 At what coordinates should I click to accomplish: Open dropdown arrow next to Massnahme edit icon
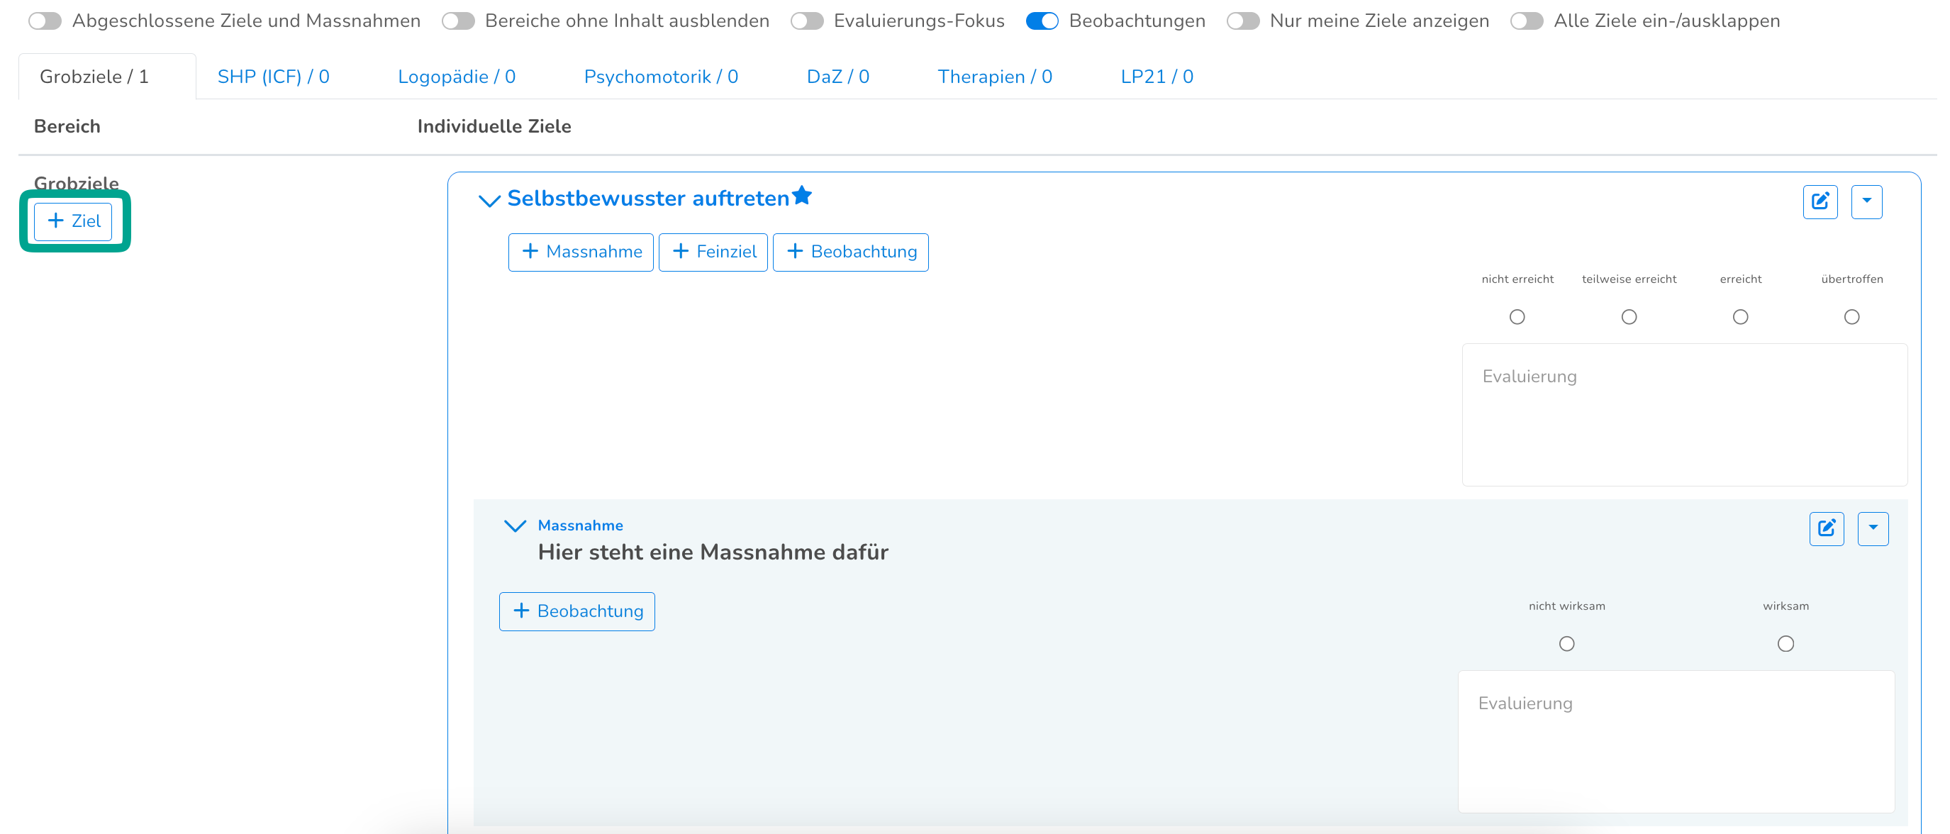(x=1872, y=528)
